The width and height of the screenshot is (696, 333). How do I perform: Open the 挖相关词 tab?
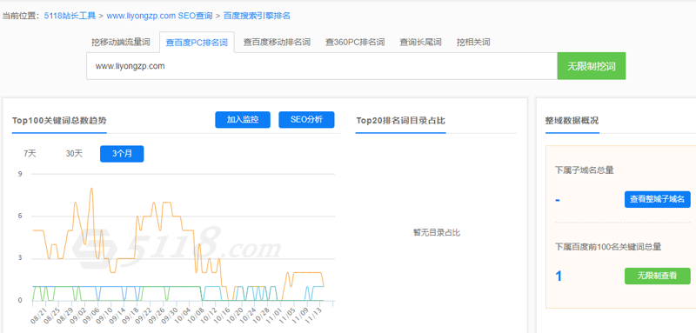(x=473, y=43)
